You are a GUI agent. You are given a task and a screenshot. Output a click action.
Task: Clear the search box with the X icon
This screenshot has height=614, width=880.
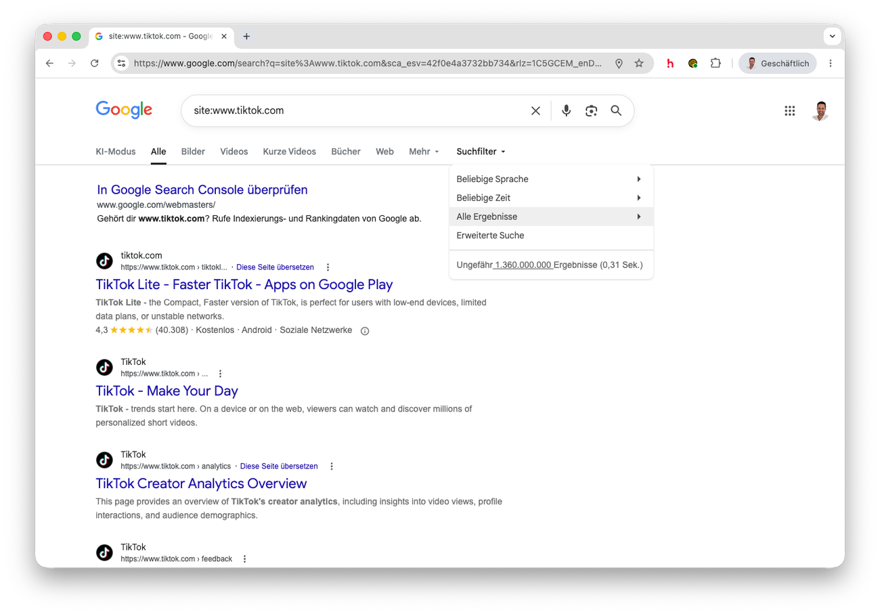(x=535, y=110)
